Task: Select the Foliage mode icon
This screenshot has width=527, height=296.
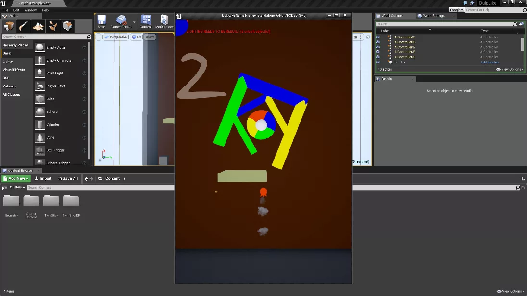Action: (x=53, y=26)
